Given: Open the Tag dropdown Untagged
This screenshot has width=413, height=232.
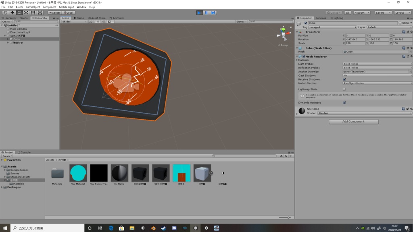Looking at the screenshot, I should click(x=332, y=27).
